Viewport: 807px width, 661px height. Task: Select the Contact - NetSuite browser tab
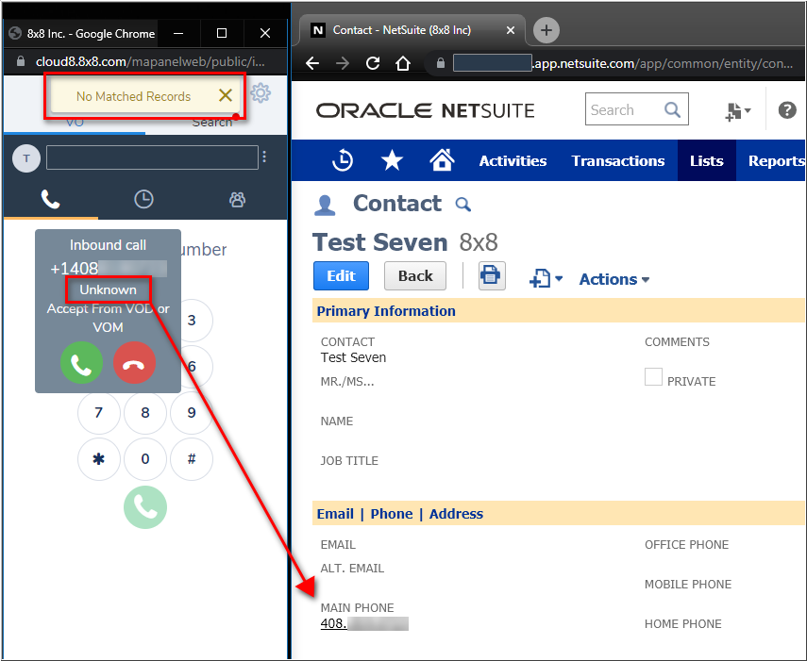coord(412,30)
